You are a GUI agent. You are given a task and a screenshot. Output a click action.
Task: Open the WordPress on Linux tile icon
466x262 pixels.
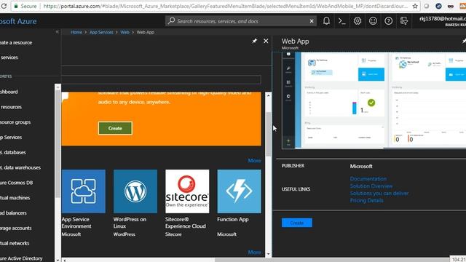(x=135, y=191)
